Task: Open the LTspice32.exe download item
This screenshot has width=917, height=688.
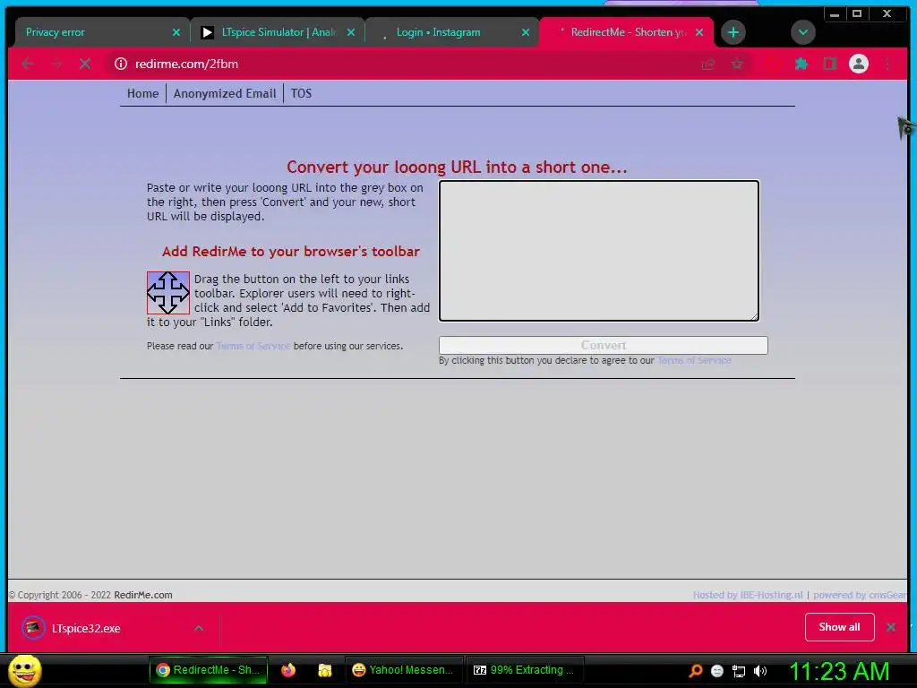Action: [86, 628]
